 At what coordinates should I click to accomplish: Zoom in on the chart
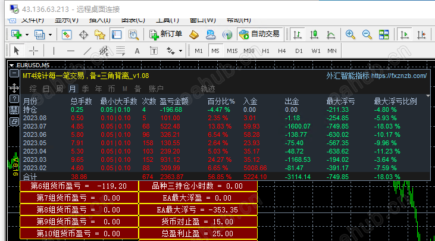[350, 35]
